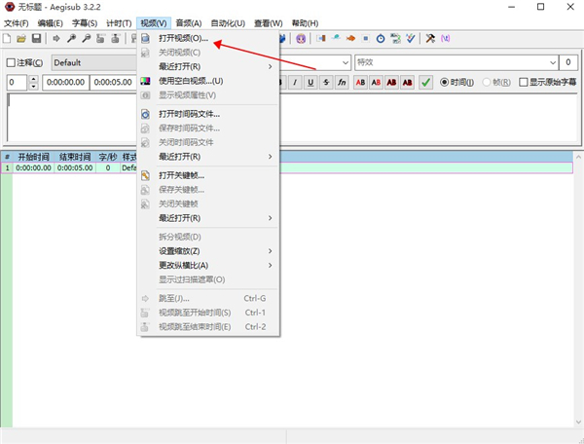Click the primary color AB swatch
The height and width of the screenshot is (444, 584).
click(x=361, y=82)
